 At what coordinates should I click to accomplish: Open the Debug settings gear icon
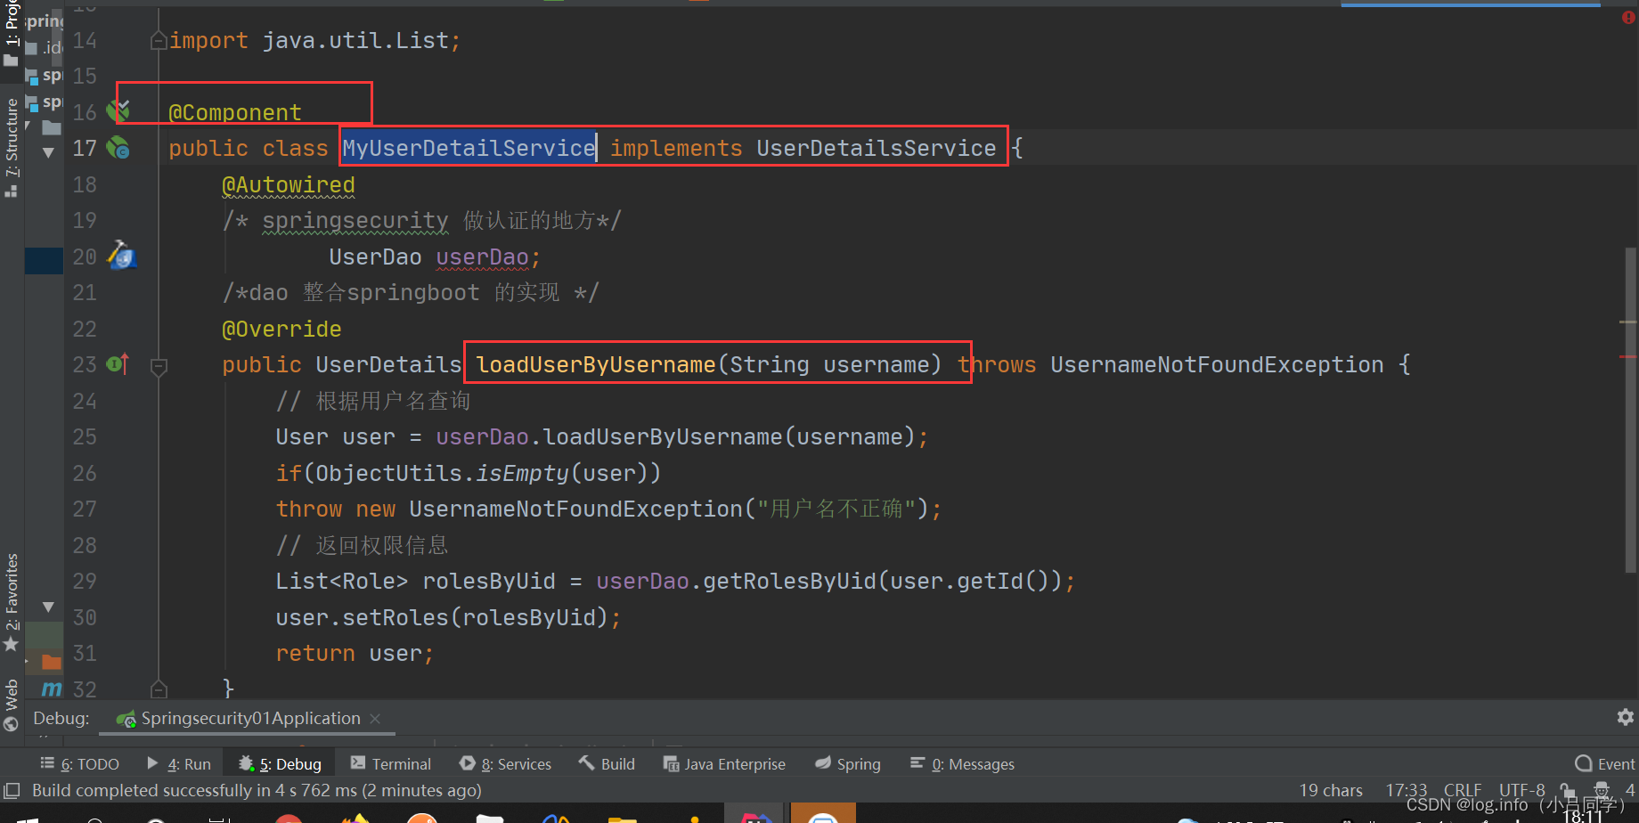tap(1625, 717)
